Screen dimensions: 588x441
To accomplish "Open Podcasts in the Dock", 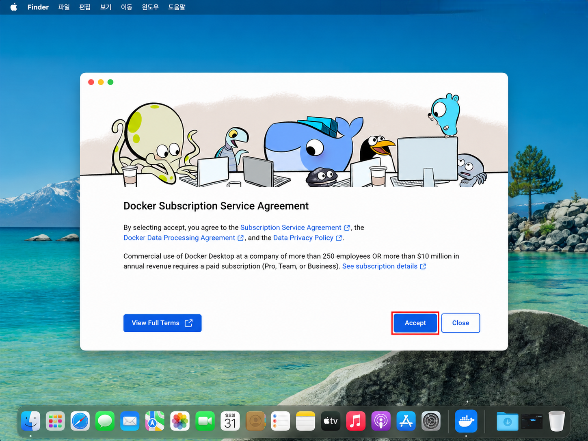I will (381, 421).
